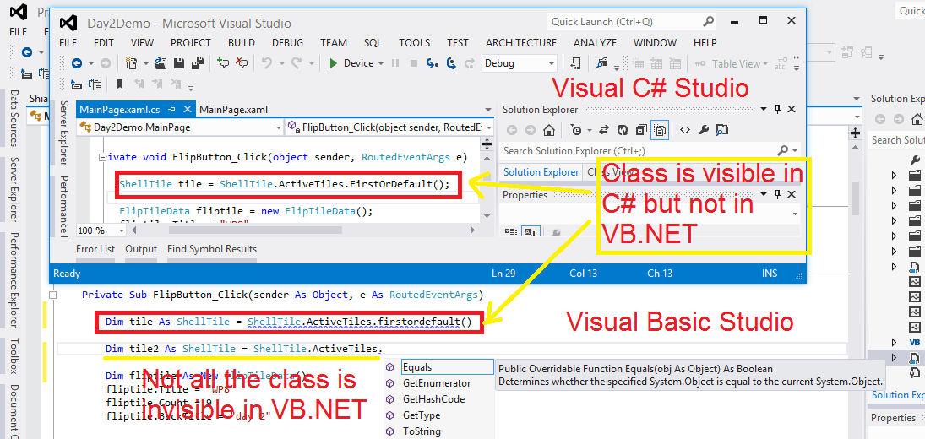Viewport: 925px width, 439px height.
Task: Toggle auto-hide pin on Properties panel
Action: [x=777, y=194]
